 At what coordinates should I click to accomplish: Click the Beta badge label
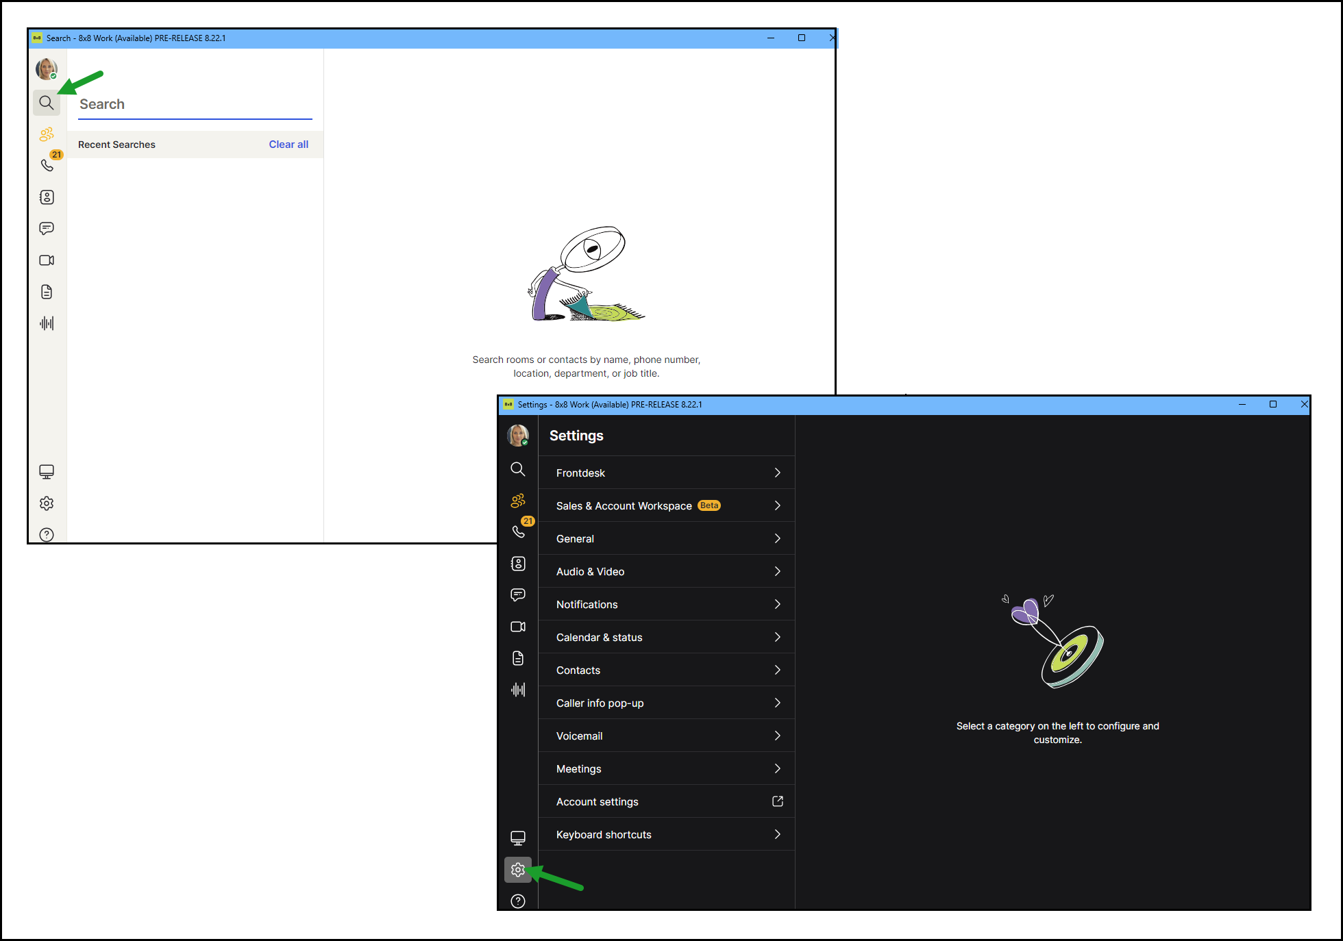point(709,506)
